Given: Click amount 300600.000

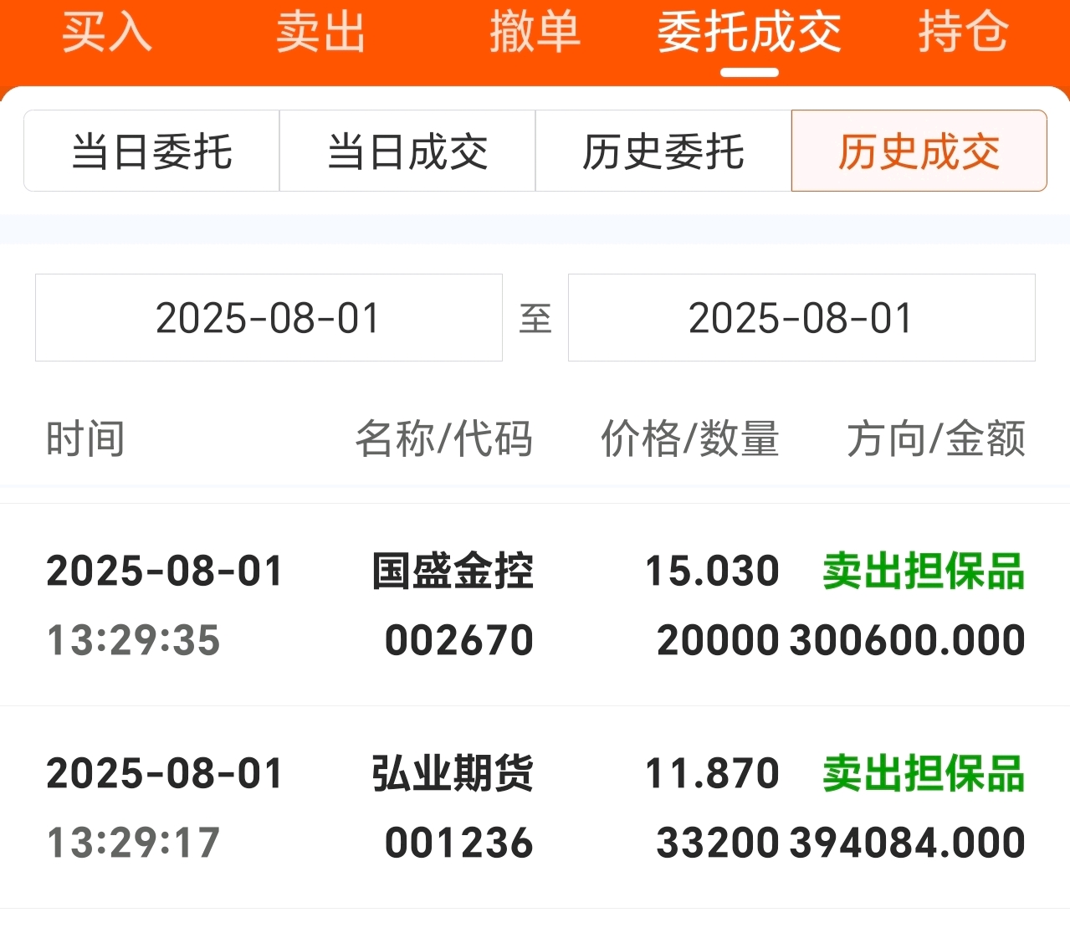Looking at the screenshot, I should [908, 641].
